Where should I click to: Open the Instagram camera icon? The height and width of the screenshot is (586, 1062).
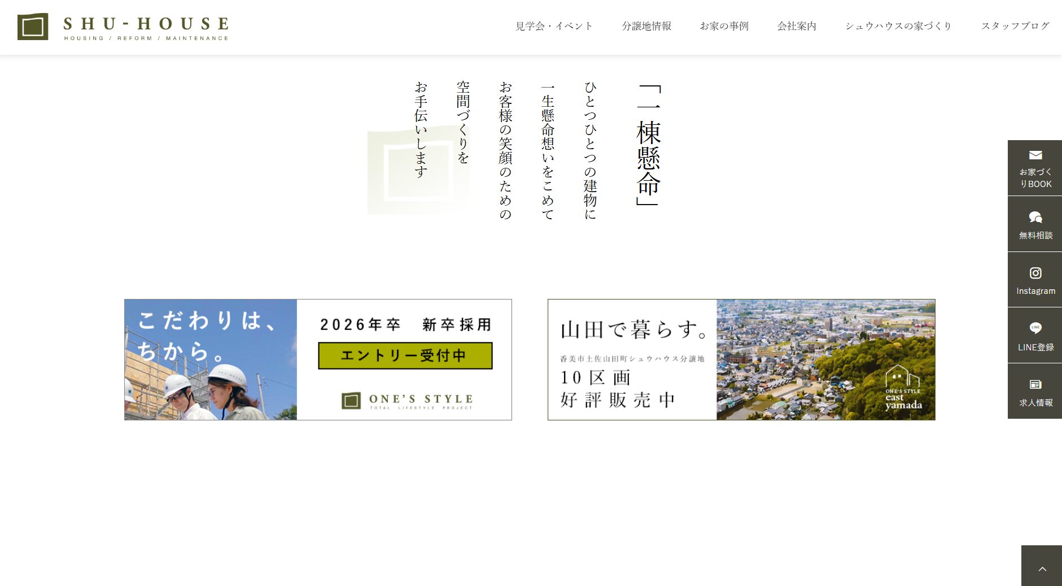tap(1035, 274)
